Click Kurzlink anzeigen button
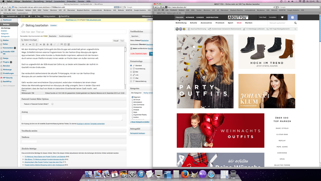The image size is (321, 181). [65, 36]
